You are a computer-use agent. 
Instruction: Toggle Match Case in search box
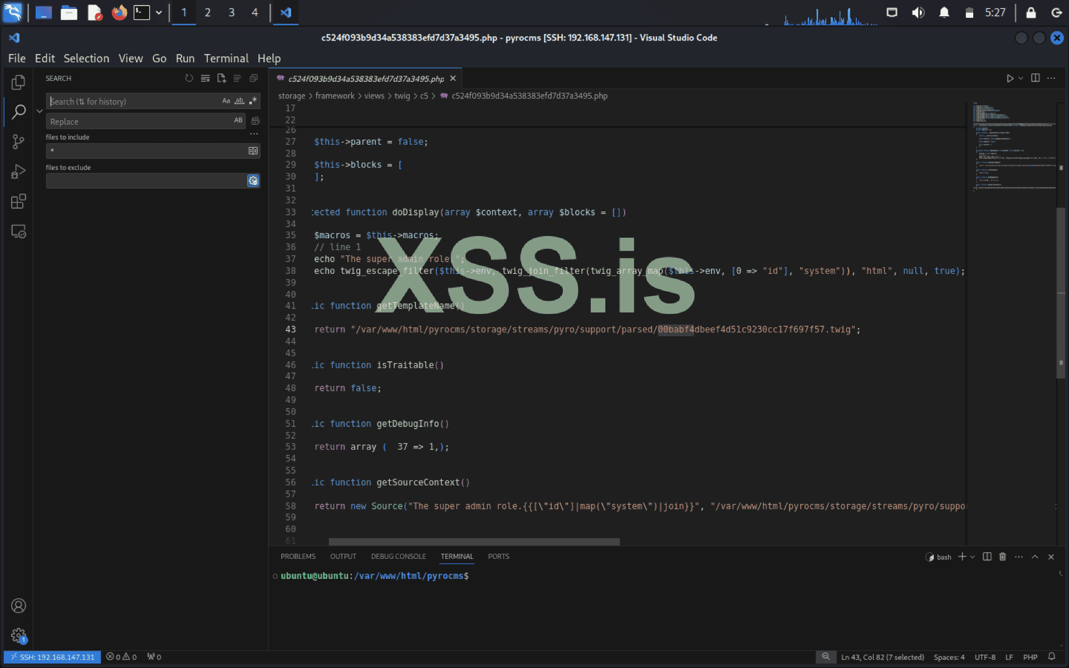click(x=226, y=101)
